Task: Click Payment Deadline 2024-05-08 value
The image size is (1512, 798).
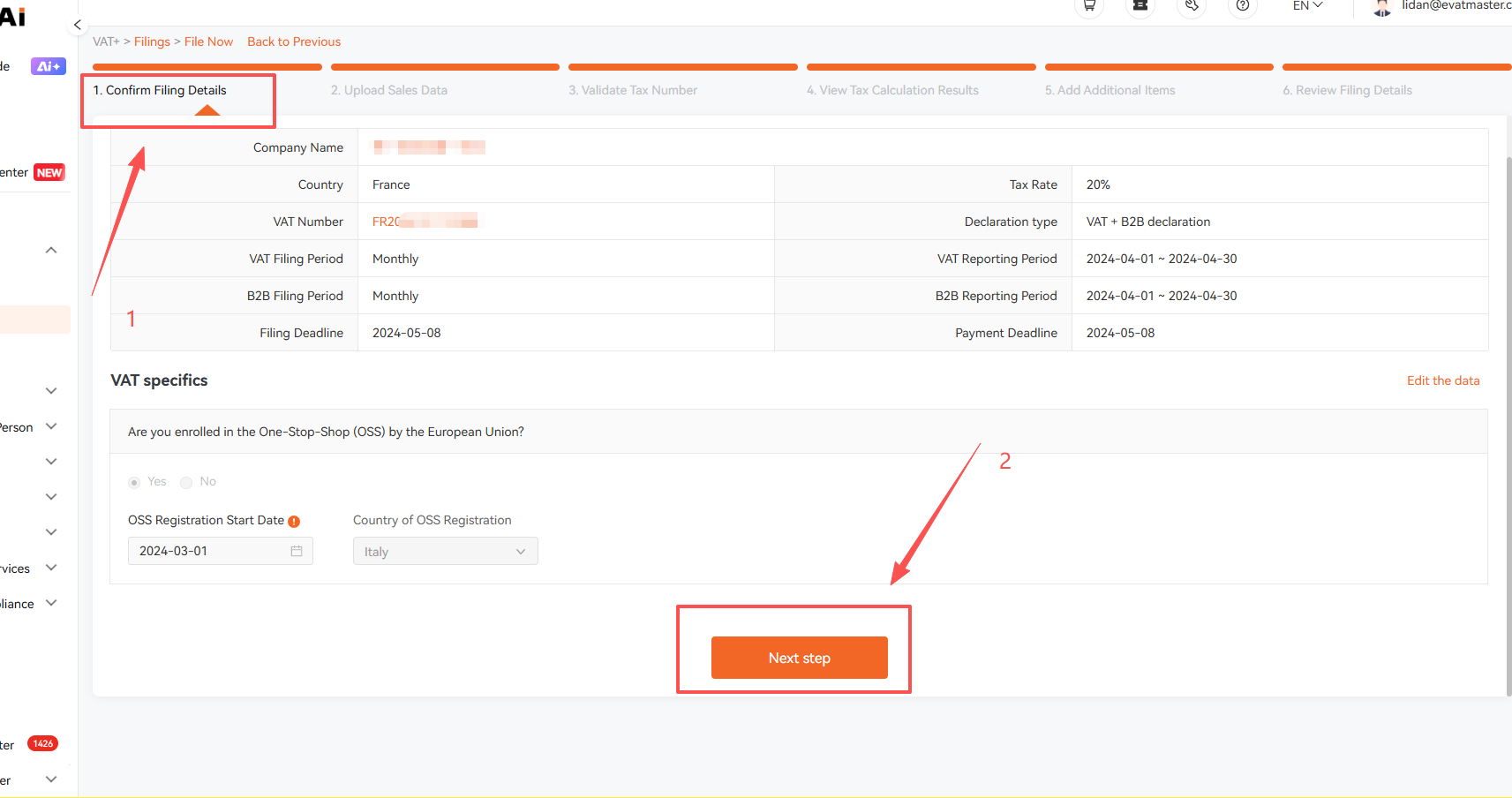Action: coord(1121,333)
